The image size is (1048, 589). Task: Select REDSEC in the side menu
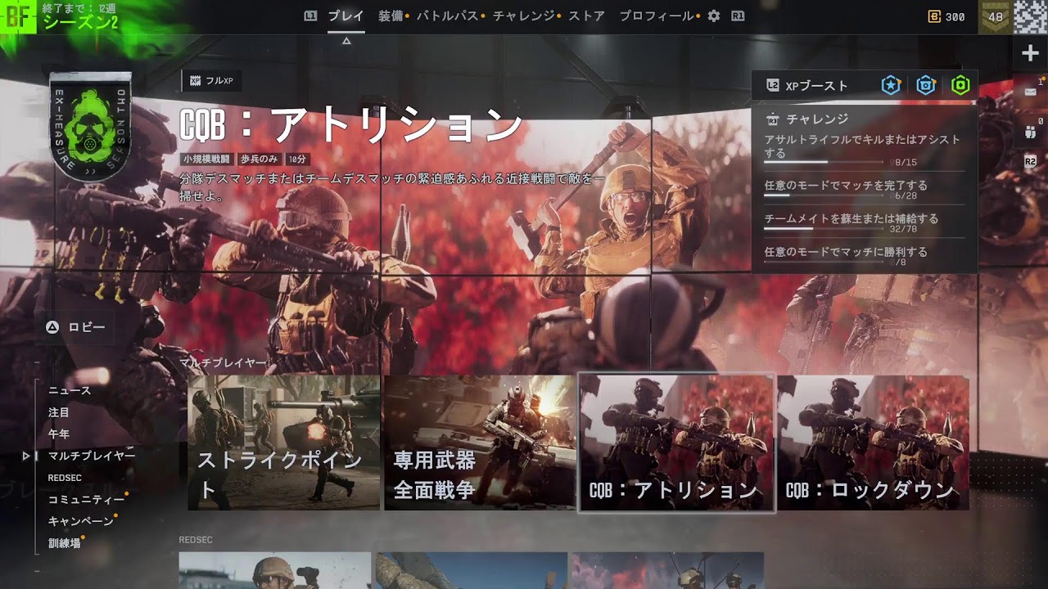coord(65,477)
